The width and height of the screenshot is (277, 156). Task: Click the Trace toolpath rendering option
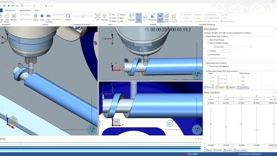pyautogui.click(x=197, y=18)
